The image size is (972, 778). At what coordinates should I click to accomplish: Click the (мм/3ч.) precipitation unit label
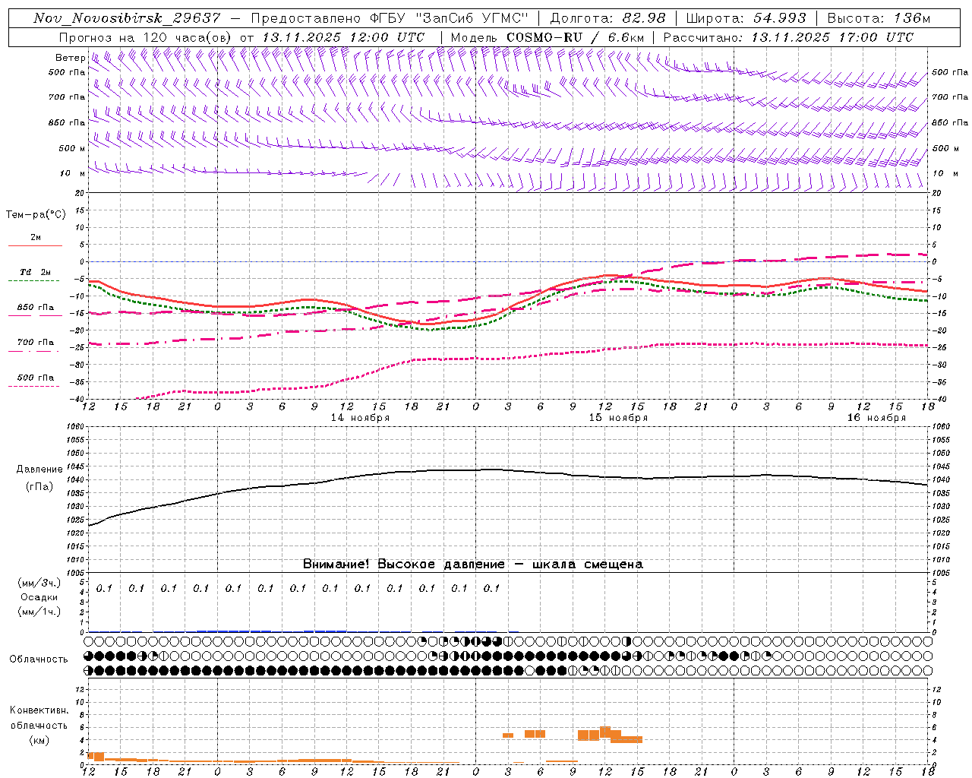click(39, 583)
